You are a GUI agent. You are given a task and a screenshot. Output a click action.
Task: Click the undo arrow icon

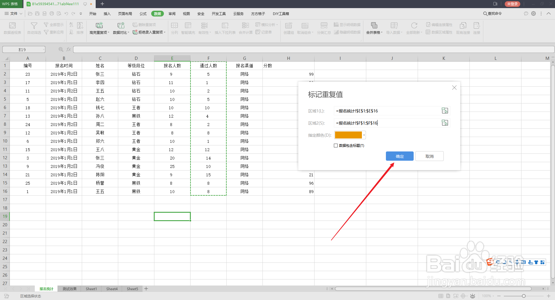coord(66,14)
